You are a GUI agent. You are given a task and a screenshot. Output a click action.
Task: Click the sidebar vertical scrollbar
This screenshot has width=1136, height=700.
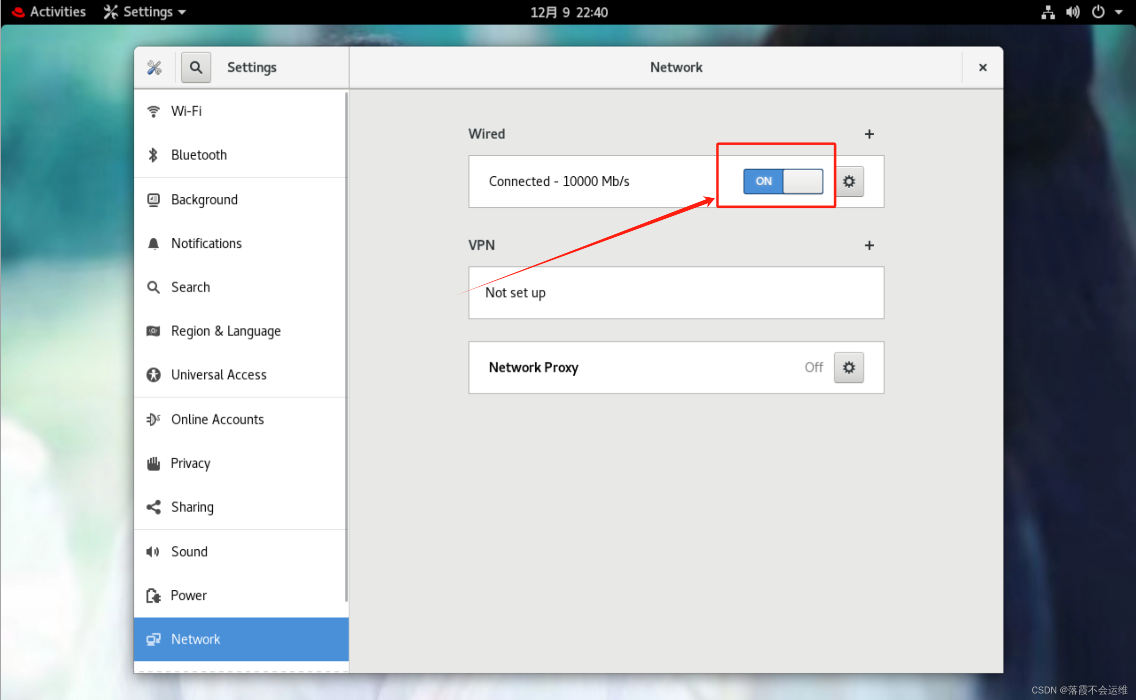pyautogui.click(x=346, y=345)
